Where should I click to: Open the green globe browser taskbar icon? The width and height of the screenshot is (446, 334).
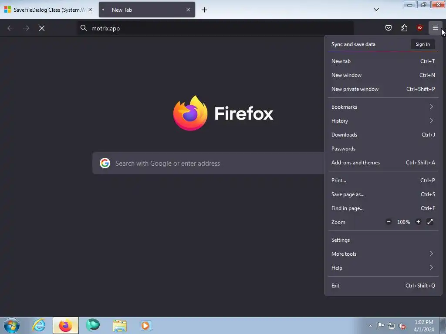[93, 325]
